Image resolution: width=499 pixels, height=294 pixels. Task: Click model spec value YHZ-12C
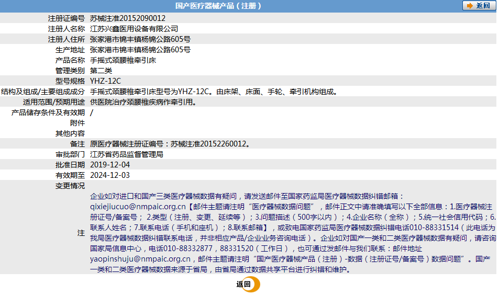(x=105, y=81)
